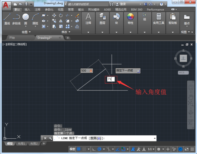Viewport: 197px width, 154px height.
Task: Toggle grid display in the status bar
Action: pos(79,149)
